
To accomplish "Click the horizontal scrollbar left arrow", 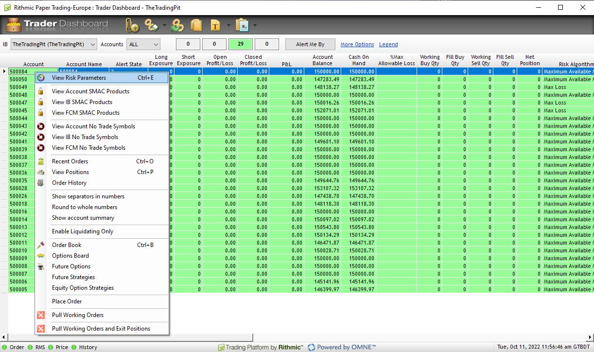I will [4, 337].
